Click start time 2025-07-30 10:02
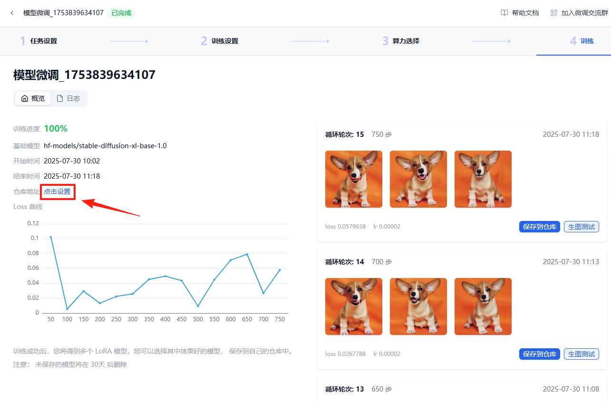 (x=72, y=161)
